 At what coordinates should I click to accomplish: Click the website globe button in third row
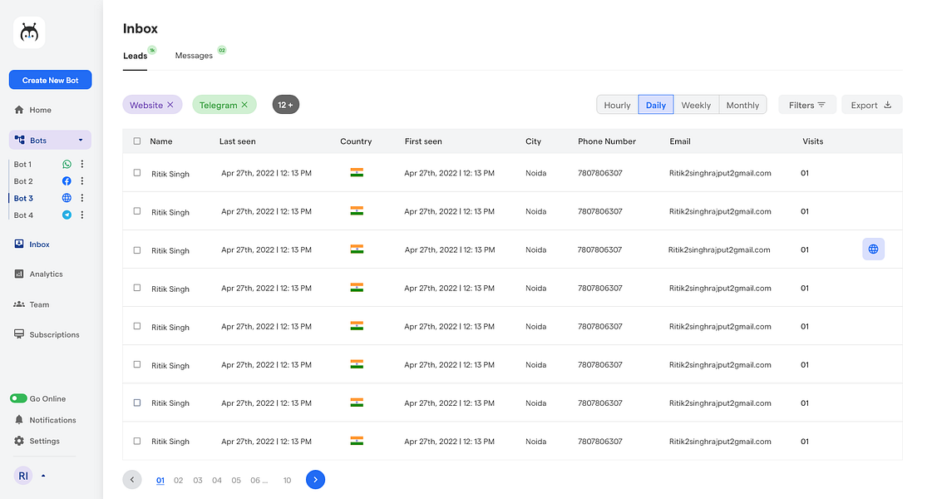click(873, 249)
